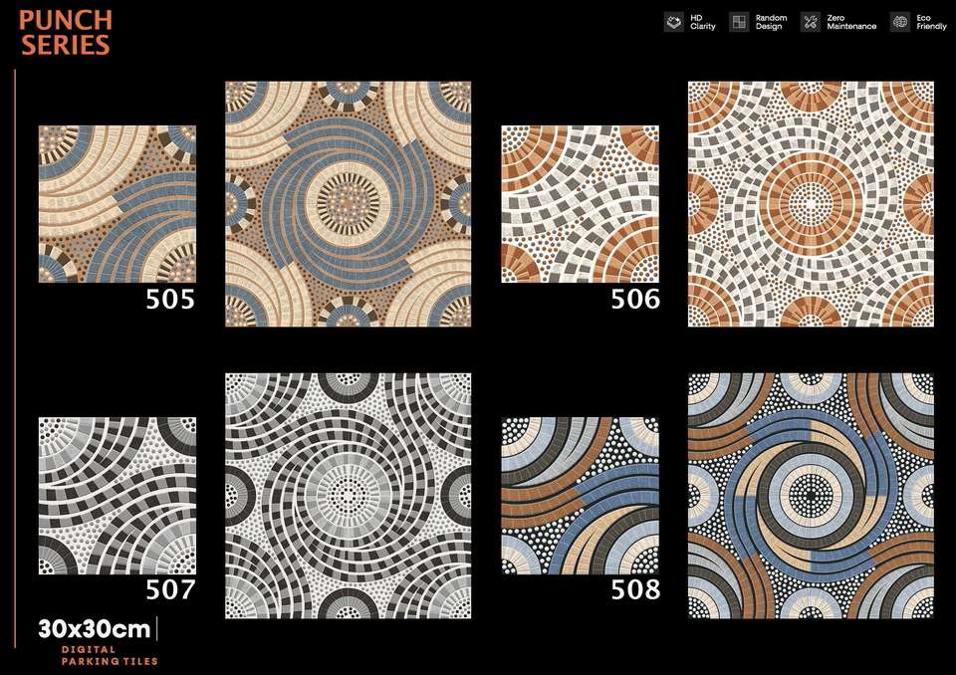Select the small tile 508 thumbnail
The height and width of the screenshot is (675, 956).
580,496
